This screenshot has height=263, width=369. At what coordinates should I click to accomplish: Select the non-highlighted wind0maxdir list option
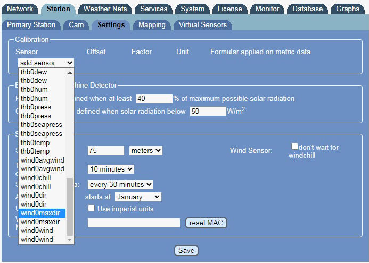click(42, 222)
